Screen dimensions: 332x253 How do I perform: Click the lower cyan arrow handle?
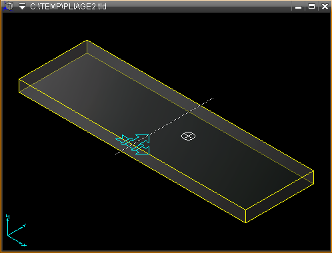[x=141, y=150]
